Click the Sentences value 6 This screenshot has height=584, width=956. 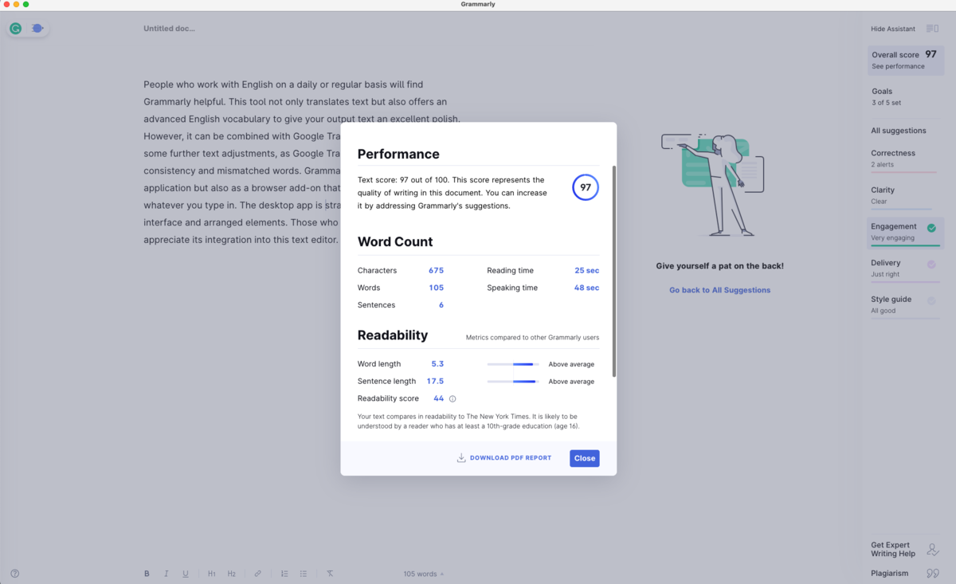point(441,305)
